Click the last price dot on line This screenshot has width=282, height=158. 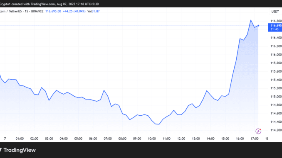(258, 26)
